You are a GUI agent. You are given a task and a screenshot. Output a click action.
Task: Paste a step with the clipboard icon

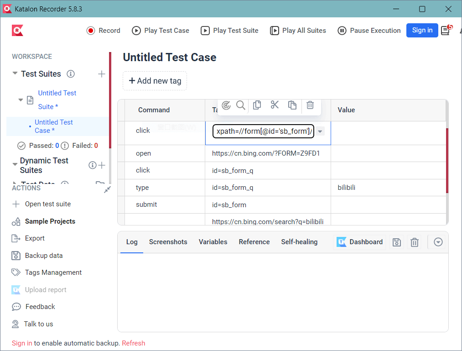tap(292, 105)
